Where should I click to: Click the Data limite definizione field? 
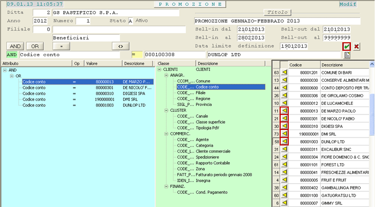click(294, 46)
